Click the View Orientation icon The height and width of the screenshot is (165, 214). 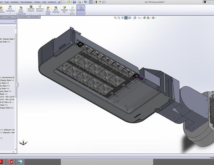(129, 18)
